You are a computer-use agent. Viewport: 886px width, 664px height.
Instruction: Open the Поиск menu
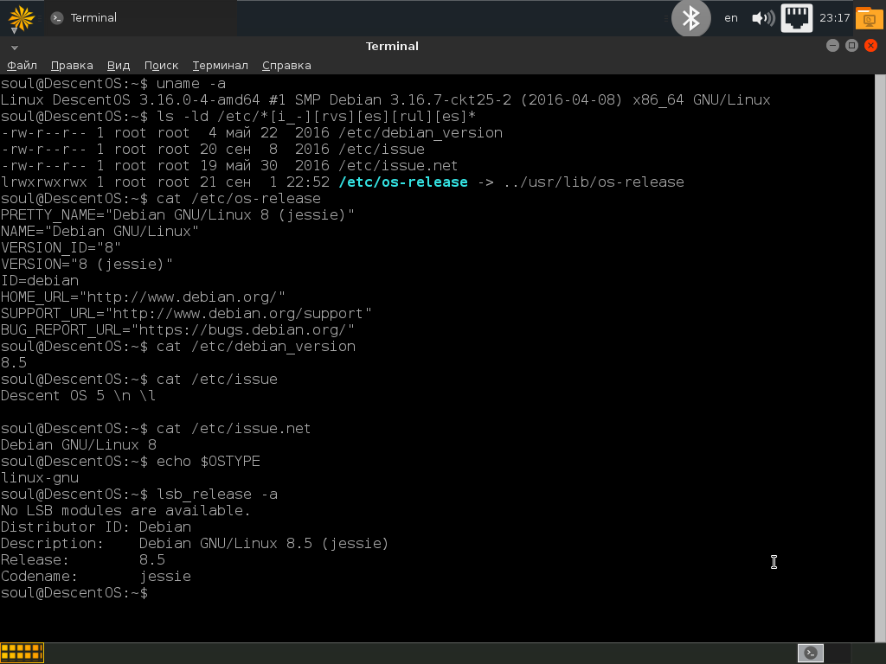tap(161, 66)
